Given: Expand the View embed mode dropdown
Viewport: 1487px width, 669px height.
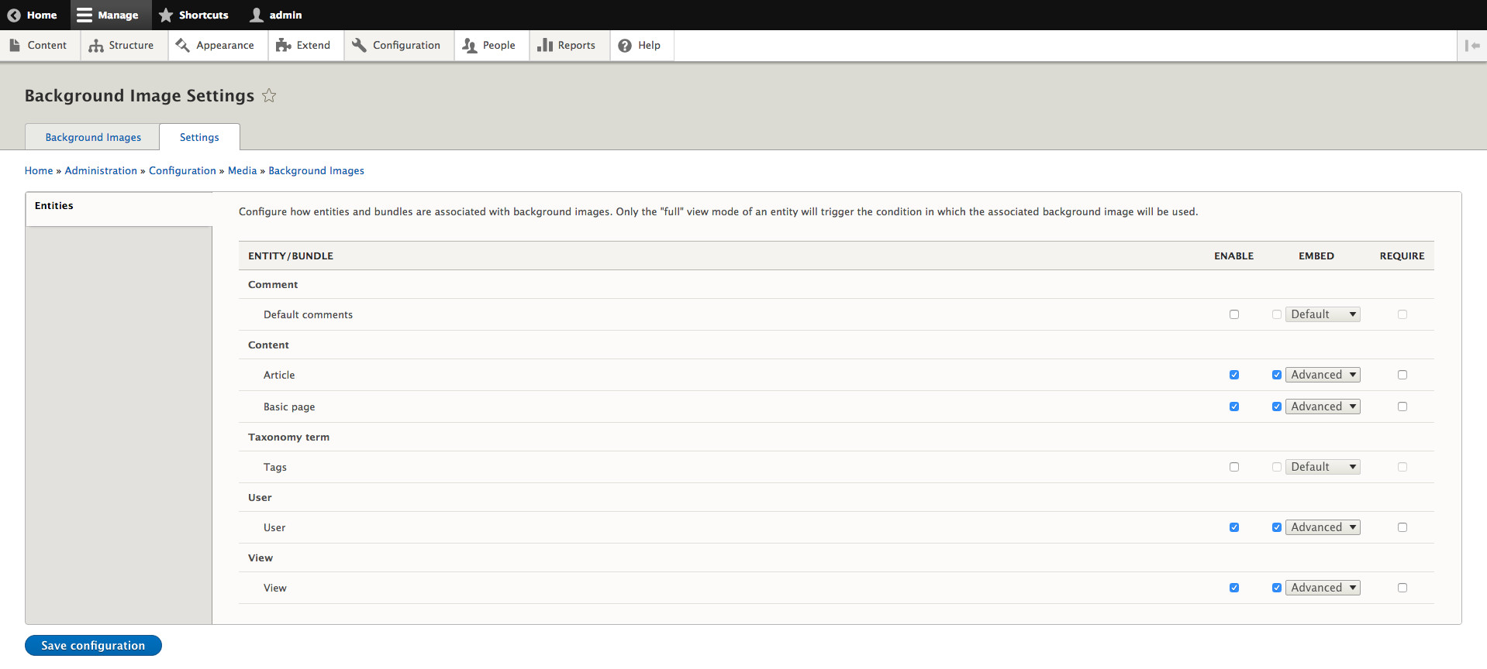Looking at the screenshot, I should pyautogui.click(x=1323, y=588).
